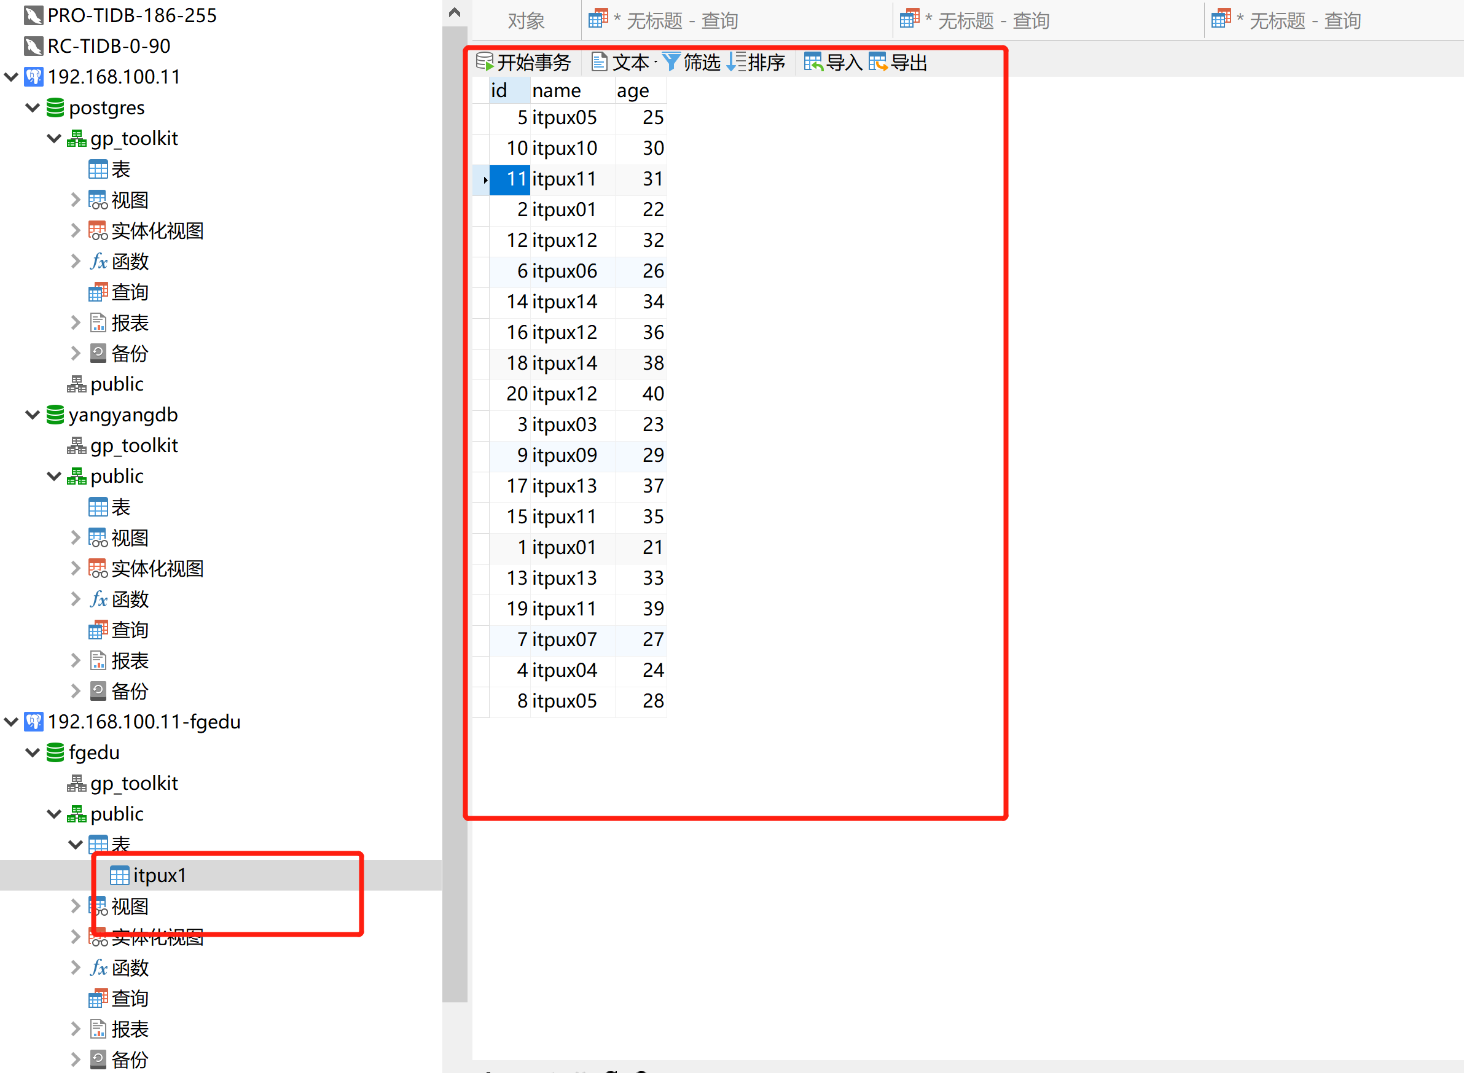Click public schema icon under postgres
Screen dimensions: 1464x1073
point(77,384)
